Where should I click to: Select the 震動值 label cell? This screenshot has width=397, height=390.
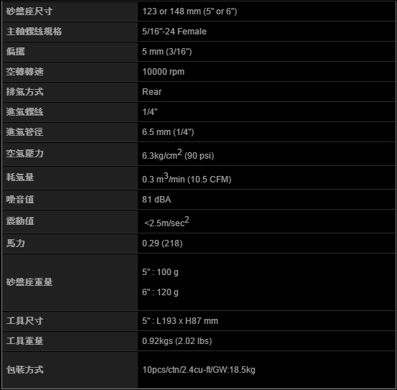pos(70,221)
